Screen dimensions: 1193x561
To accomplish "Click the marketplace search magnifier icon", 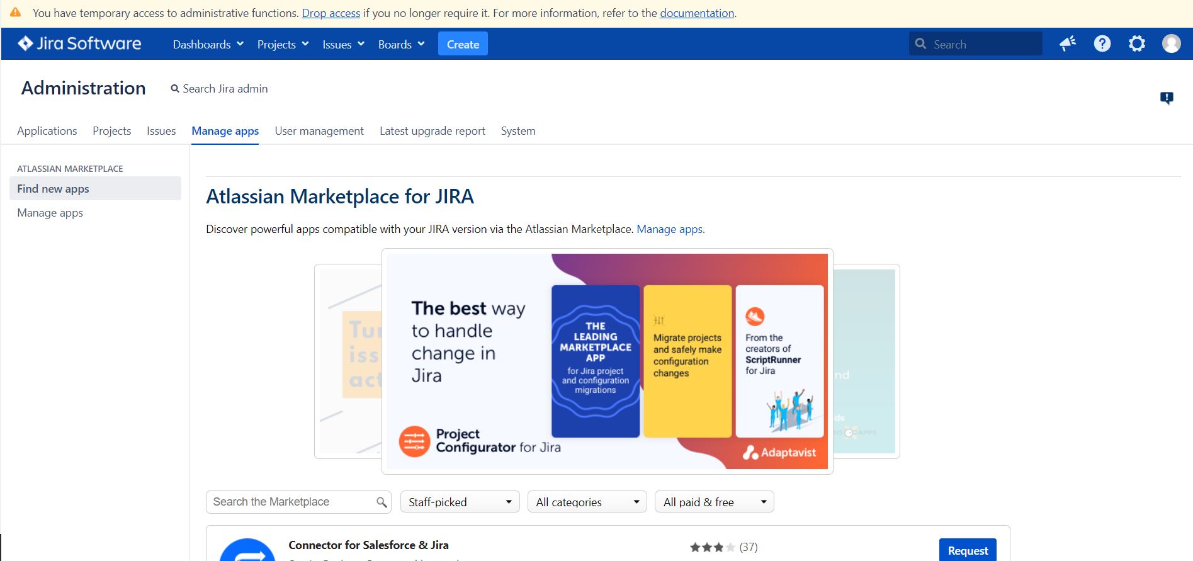I will tap(382, 502).
